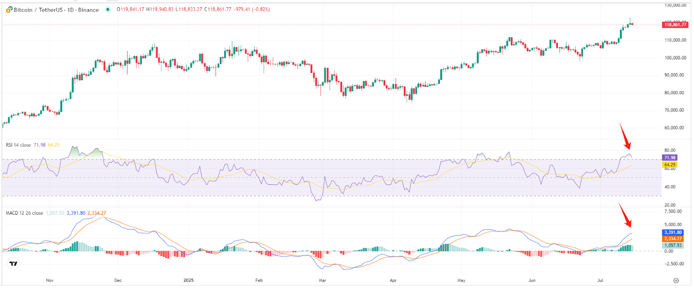The width and height of the screenshot is (694, 288).
Task: Click the open value O119,841.17
Action: (131, 10)
